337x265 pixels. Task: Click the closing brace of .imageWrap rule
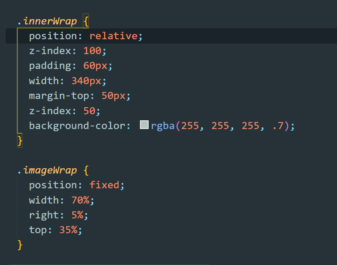[x=20, y=245]
